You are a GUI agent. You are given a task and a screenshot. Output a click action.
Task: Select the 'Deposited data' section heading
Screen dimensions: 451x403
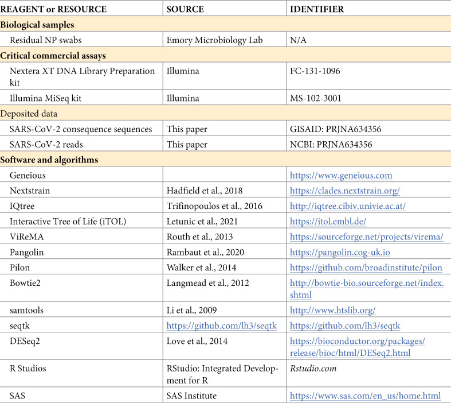coord(29,114)
